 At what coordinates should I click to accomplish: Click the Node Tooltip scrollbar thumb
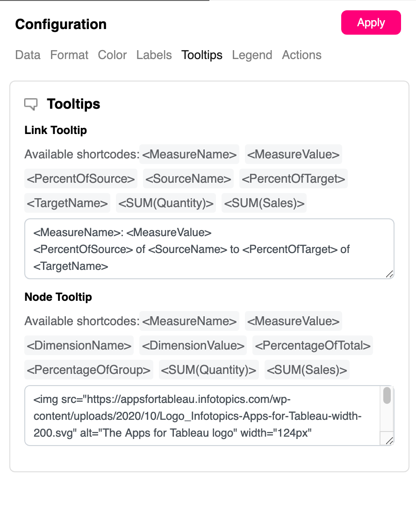387,396
